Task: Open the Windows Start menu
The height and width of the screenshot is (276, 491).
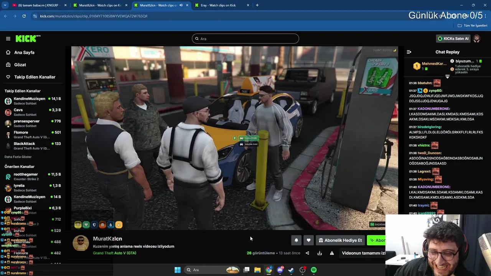Action: pos(178,270)
